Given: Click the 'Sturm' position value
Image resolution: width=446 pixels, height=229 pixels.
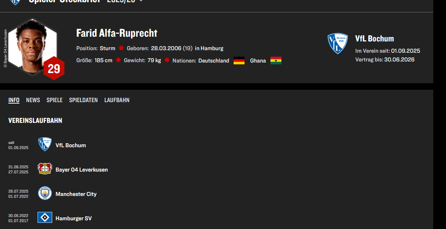Looking at the screenshot, I should click(107, 48).
